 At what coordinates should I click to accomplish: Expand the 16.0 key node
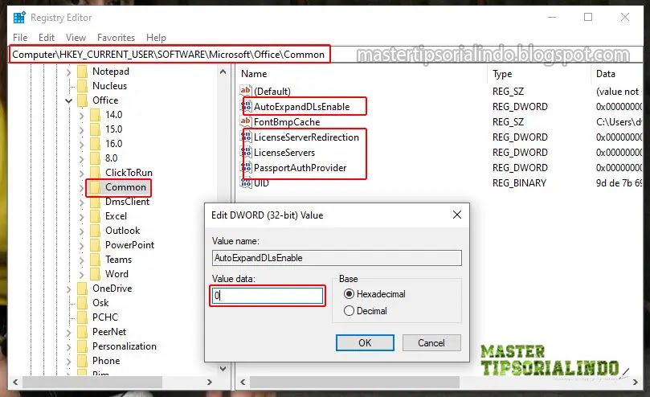(82, 145)
